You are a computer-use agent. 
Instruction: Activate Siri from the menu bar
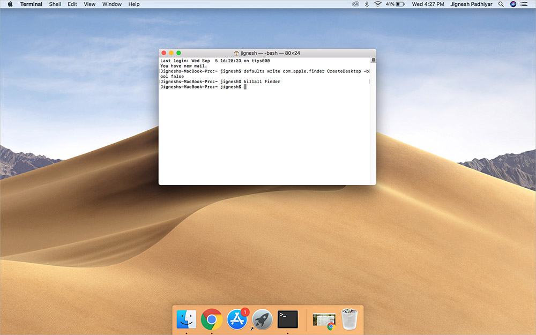coord(513,4)
